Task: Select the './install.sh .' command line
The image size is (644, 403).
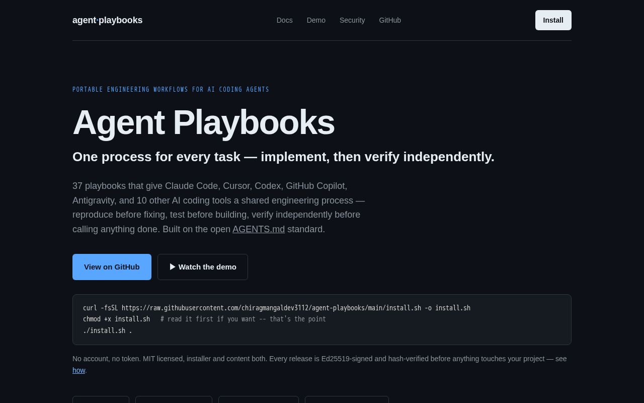Action: [x=107, y=330]
